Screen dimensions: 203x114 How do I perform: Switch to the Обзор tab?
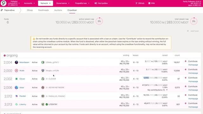[30, 10]
